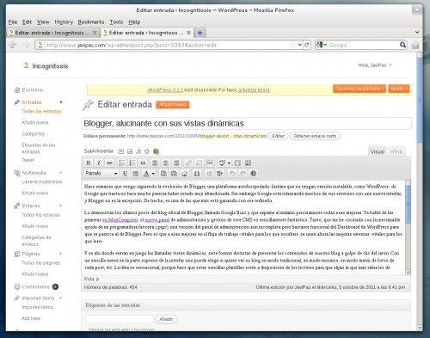The height and width of the screenshot is (338, 430).
Task: Align text right
Action: click(176, 163)
